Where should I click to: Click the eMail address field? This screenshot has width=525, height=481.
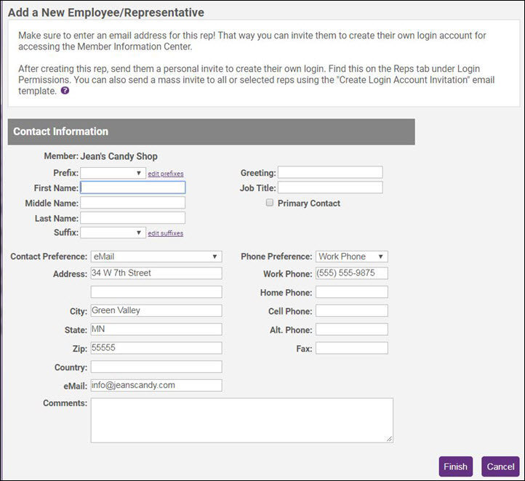pos(156,385)
